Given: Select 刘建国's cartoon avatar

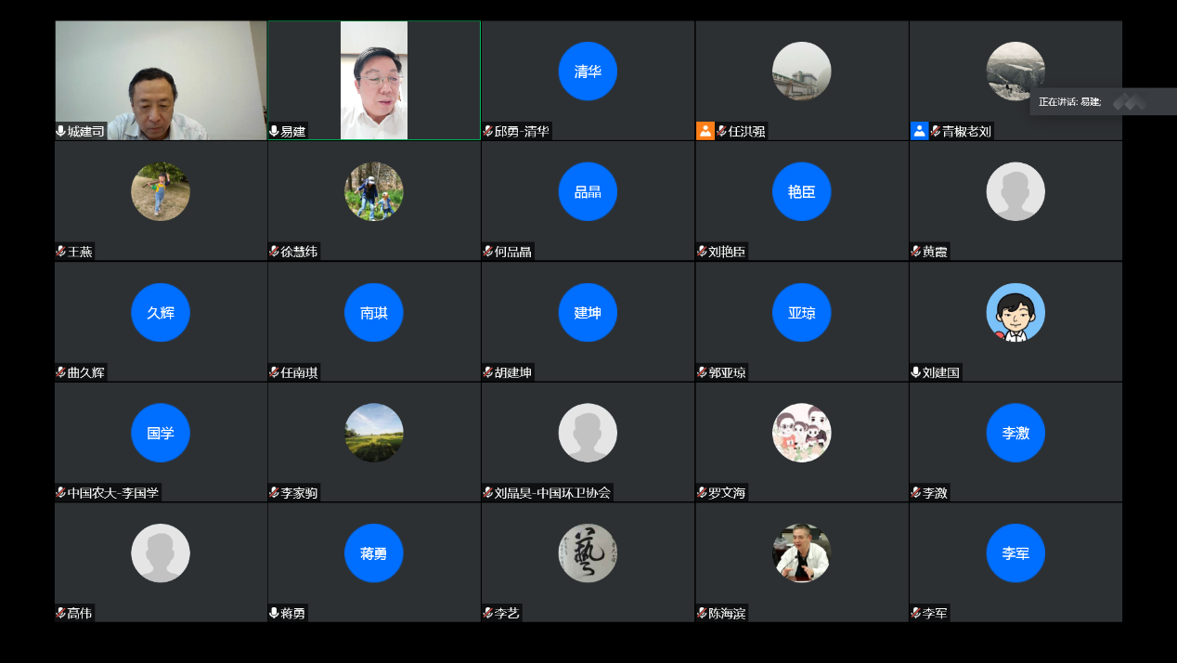Looking at the screenshot, I should coord(1015,312).
